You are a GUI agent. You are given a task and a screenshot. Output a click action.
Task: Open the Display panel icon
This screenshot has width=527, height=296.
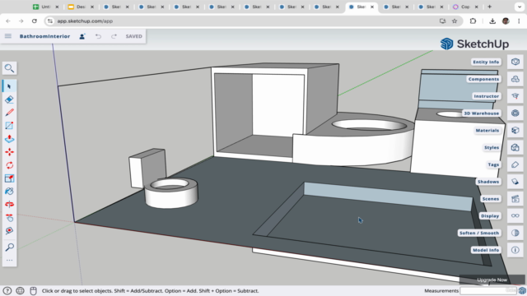515,215
